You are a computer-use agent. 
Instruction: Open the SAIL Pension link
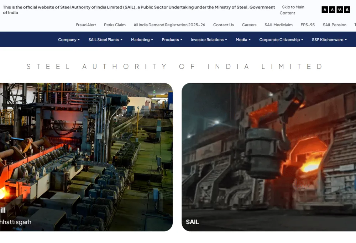tap(334, 25)
